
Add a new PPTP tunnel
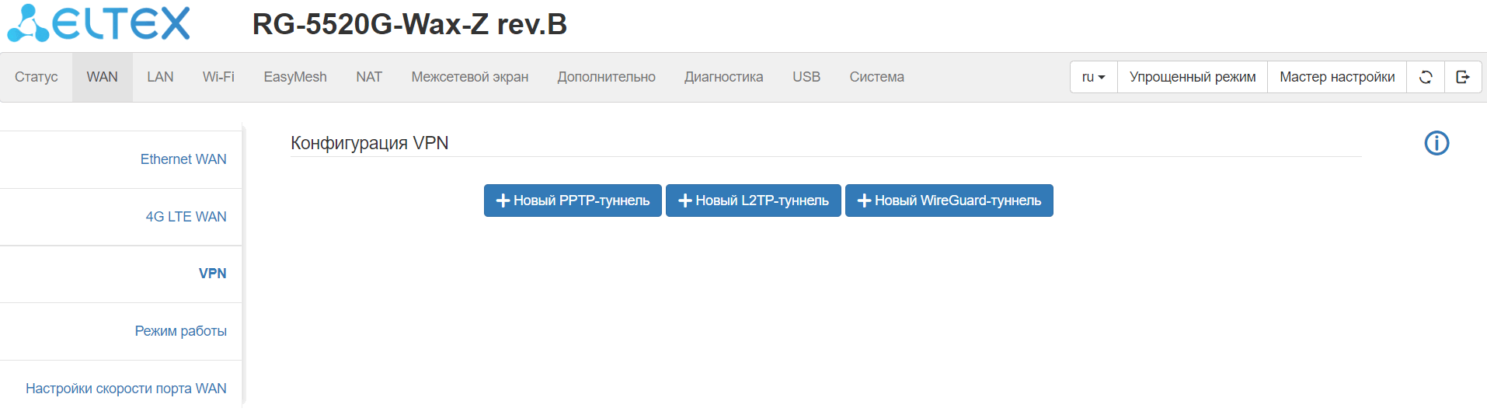point(573,201)
